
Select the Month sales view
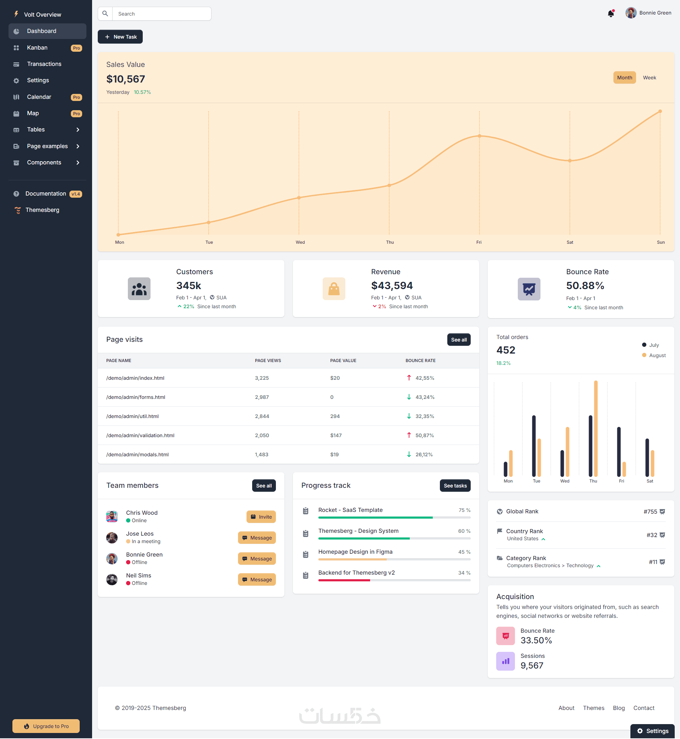coord(624,78)
